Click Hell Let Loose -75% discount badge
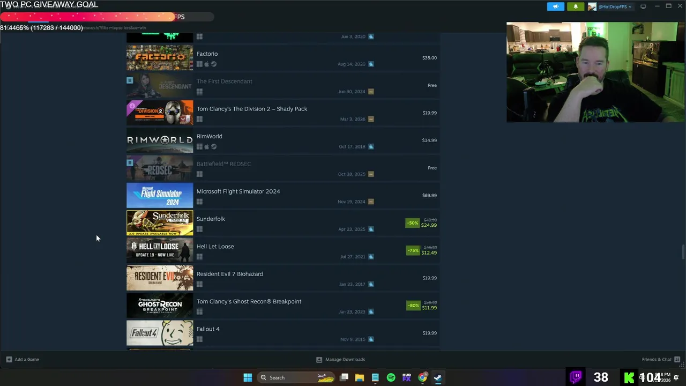686x386 pixels. point(412,250)
